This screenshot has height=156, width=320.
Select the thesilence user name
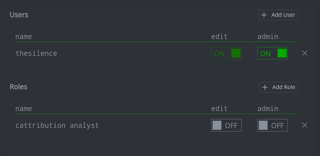pyautogui.click(x=36, y=53)
